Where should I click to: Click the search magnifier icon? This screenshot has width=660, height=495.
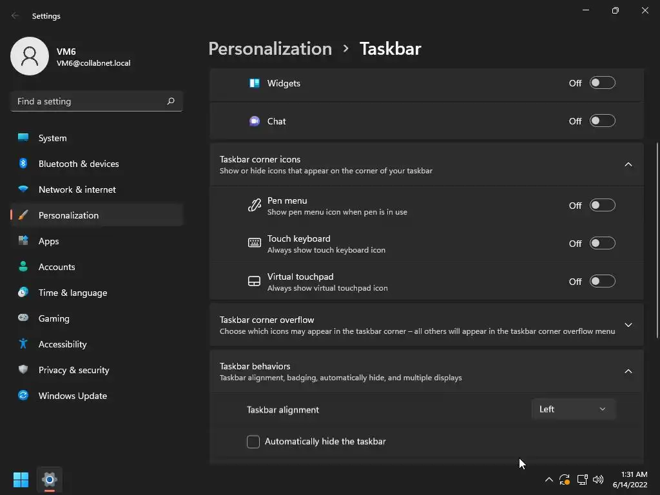(x=171, y=101)
